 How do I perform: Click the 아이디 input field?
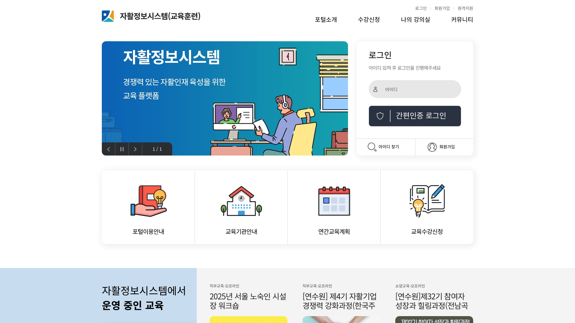click(415, 89)
